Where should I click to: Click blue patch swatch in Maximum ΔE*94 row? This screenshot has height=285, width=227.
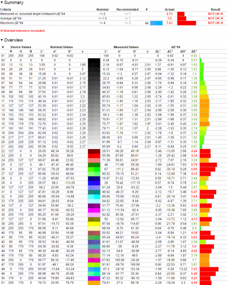coord(157,23)
